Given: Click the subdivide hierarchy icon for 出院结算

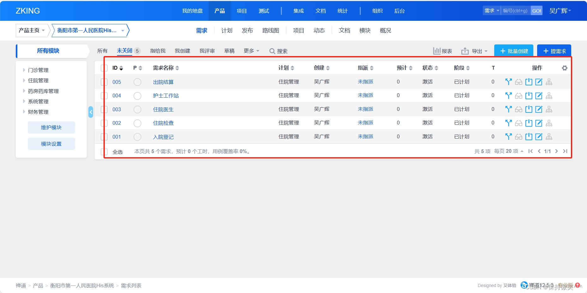Looking at the screenshot, I should (x=549, y=82).
